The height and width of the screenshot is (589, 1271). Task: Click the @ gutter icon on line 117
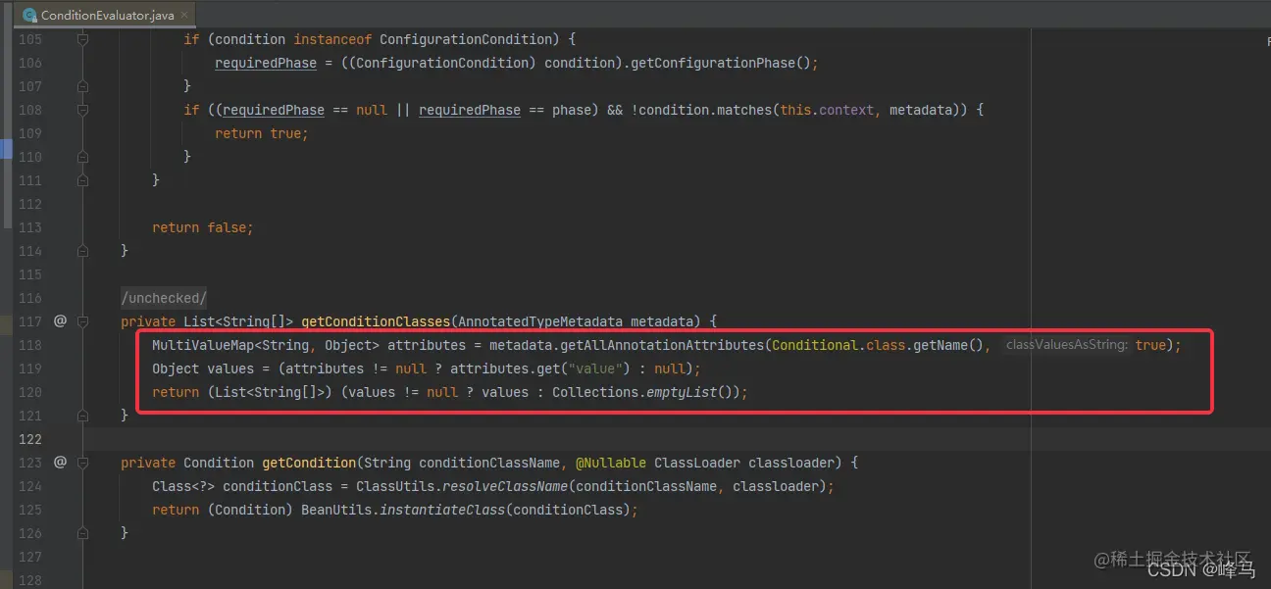[x=60, y=320]
